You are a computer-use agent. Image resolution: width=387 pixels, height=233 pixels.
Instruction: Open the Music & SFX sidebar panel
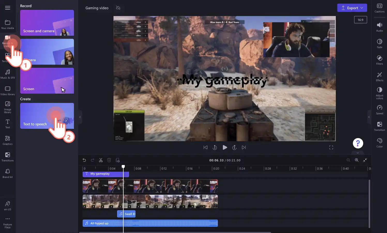tap(8, 74)
